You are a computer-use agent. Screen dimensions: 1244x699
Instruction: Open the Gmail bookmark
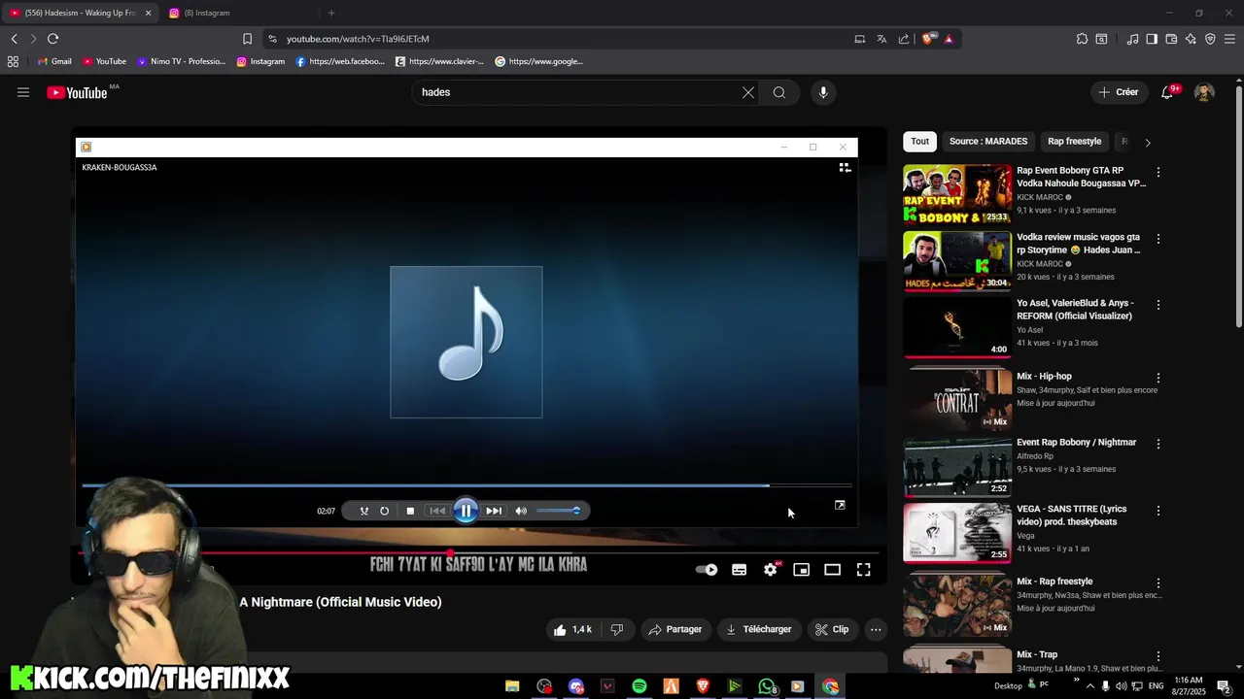pyautogui.click(x=54, y=61)
